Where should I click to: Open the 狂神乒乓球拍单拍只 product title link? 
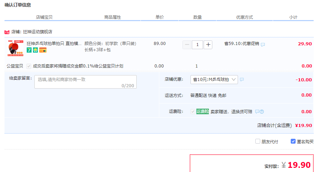54,44
